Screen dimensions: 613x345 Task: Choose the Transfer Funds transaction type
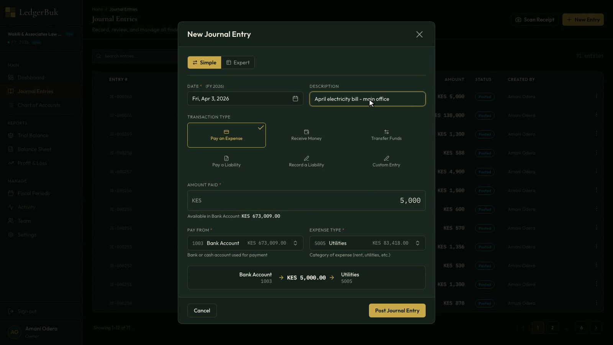tap(386, 135)
